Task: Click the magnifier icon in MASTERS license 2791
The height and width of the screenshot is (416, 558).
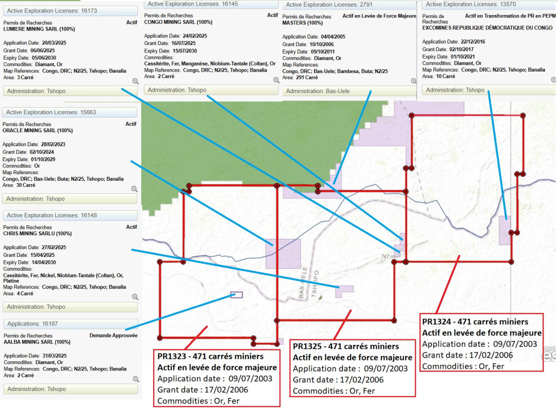Action: pos(413,81)
